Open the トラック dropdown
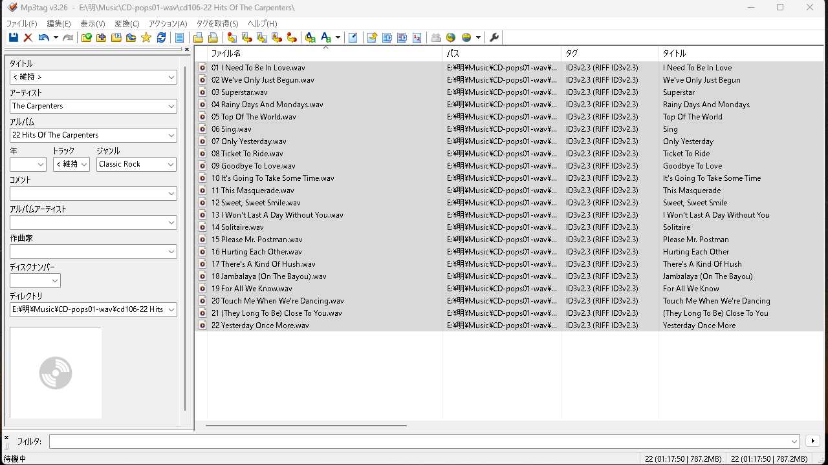Screen dimensions: 828x465 pyautogui.click(x=84, y=164)
